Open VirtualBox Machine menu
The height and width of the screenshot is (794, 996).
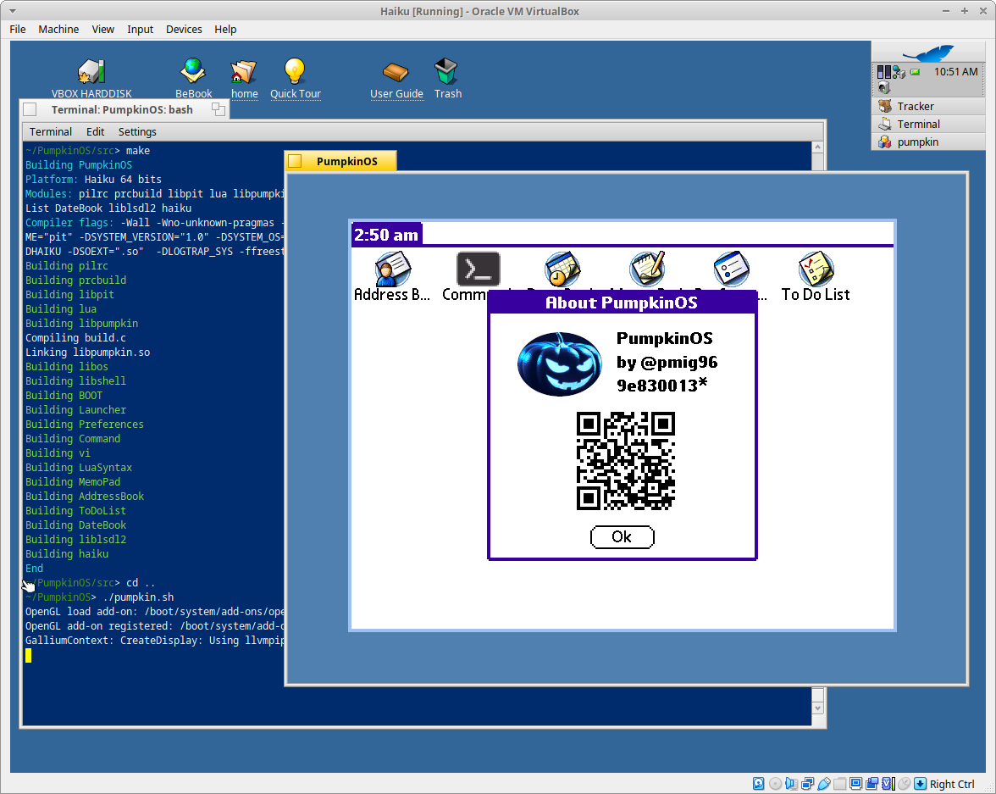[58, 30]
